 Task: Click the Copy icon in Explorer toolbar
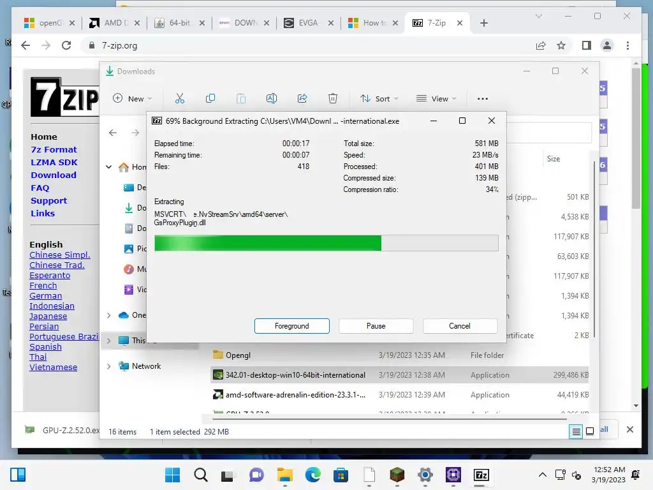coord(210,99)
